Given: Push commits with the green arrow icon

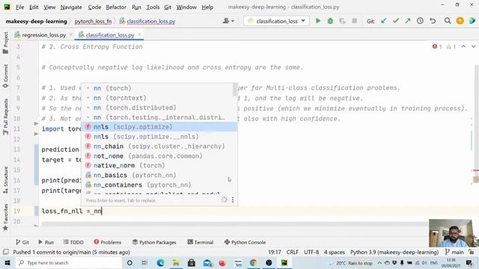Looking at the screenshot, I should pos(408,21).
